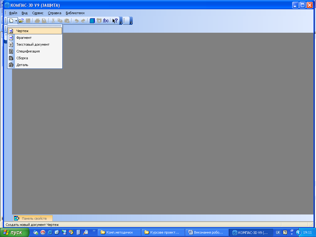Click the Деталь part icon
The width and height of the screenshot is (316, 237).
point(11,65)
